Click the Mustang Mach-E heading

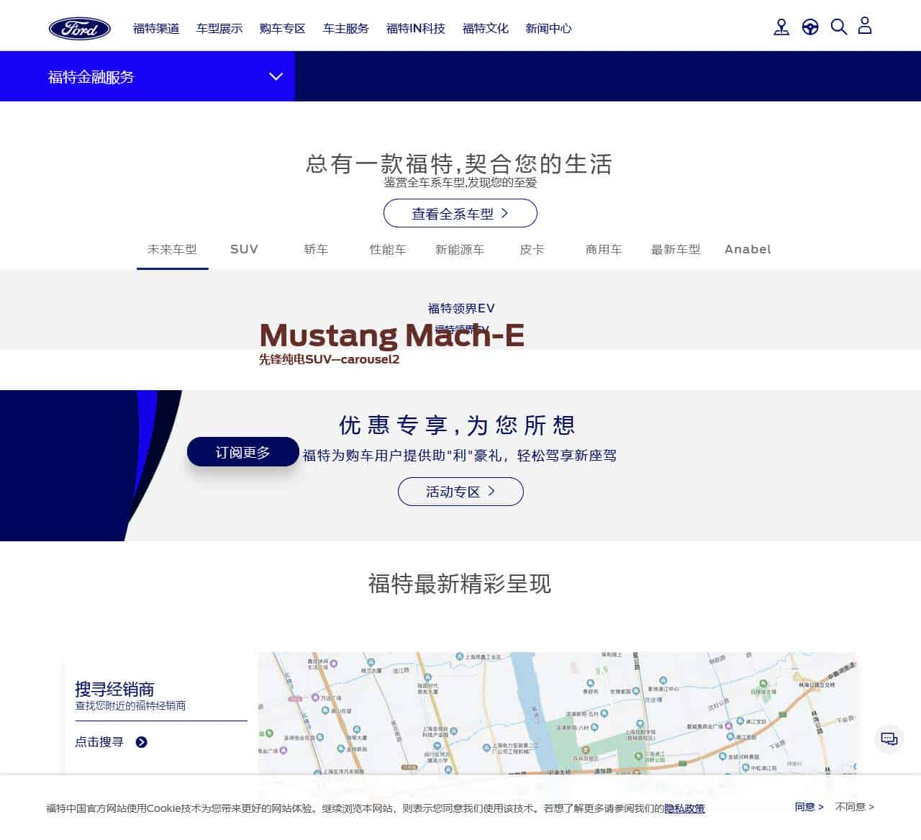(392, 335)
